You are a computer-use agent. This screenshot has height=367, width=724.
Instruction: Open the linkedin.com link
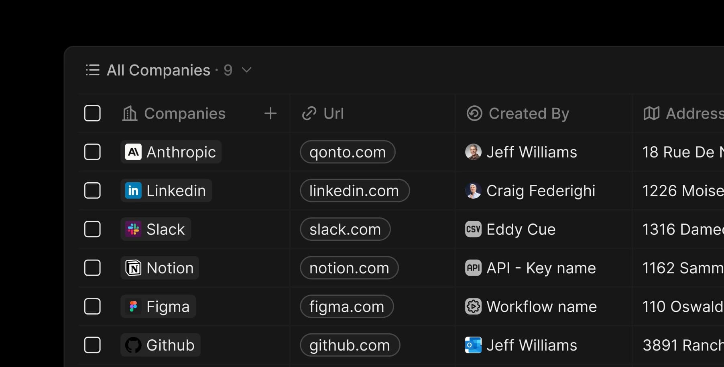click(354, 191)
